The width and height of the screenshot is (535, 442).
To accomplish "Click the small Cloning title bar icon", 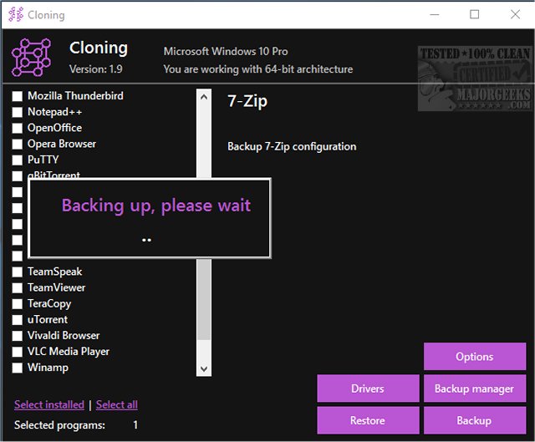I will click(16, 15).
